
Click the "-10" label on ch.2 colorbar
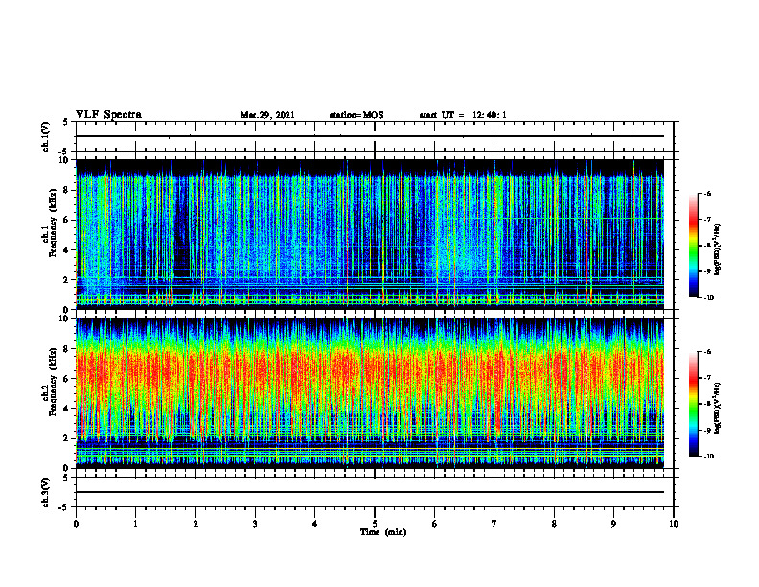[x=709, y=457]
